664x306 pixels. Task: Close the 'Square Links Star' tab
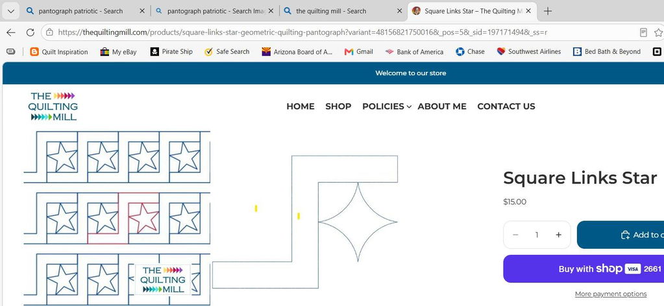pyautogui.click(x=528, y=11)
